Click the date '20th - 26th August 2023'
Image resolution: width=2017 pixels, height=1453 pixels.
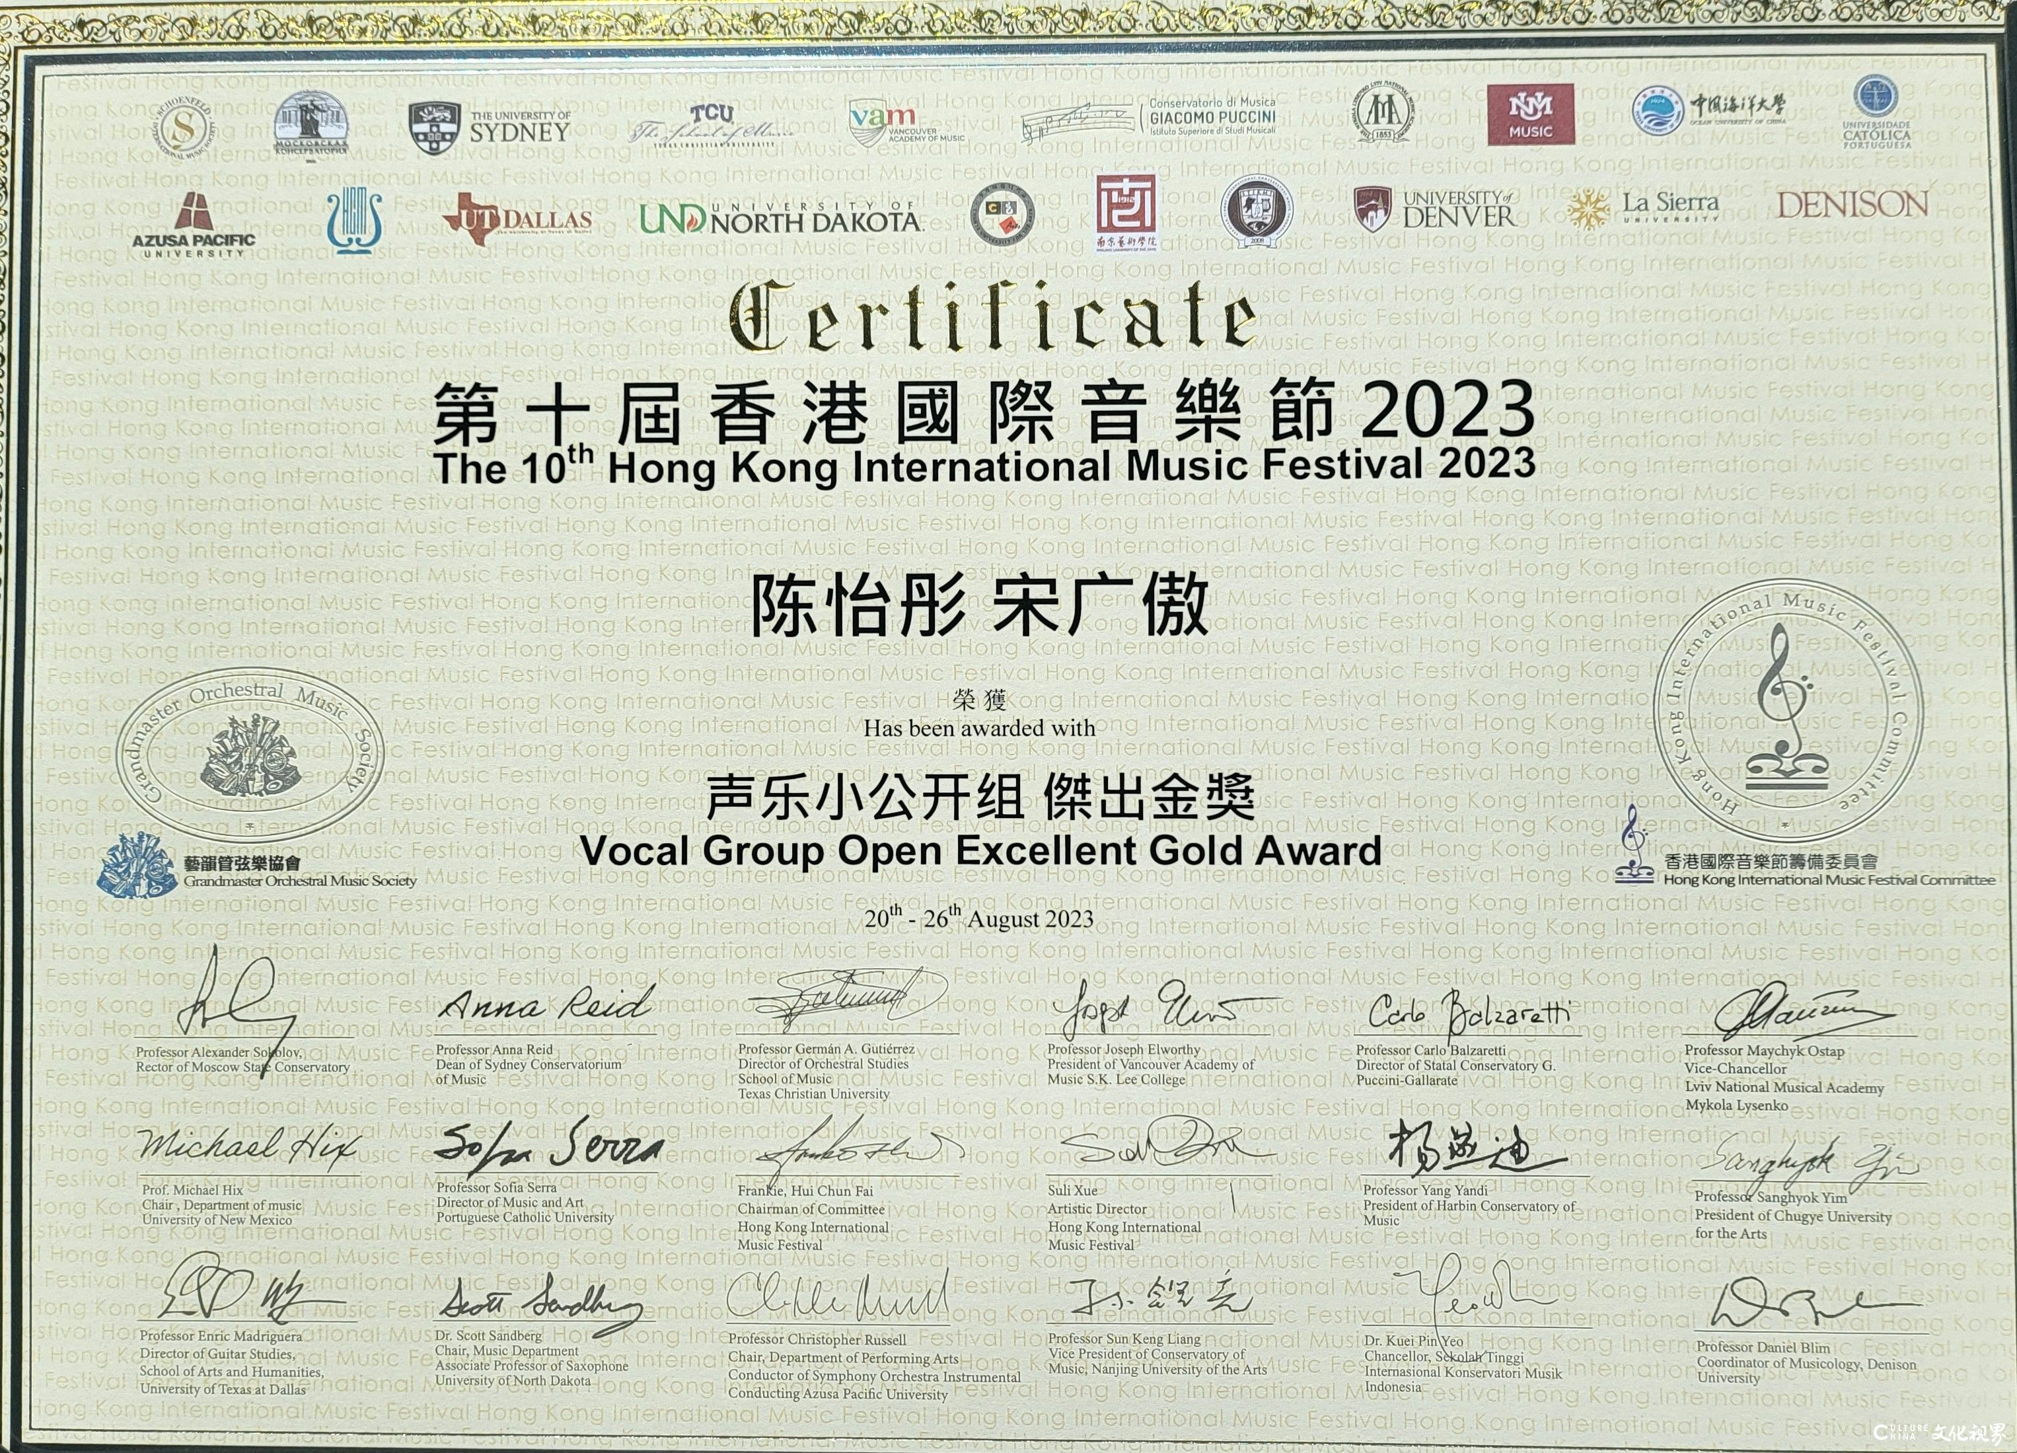[979, 916]
